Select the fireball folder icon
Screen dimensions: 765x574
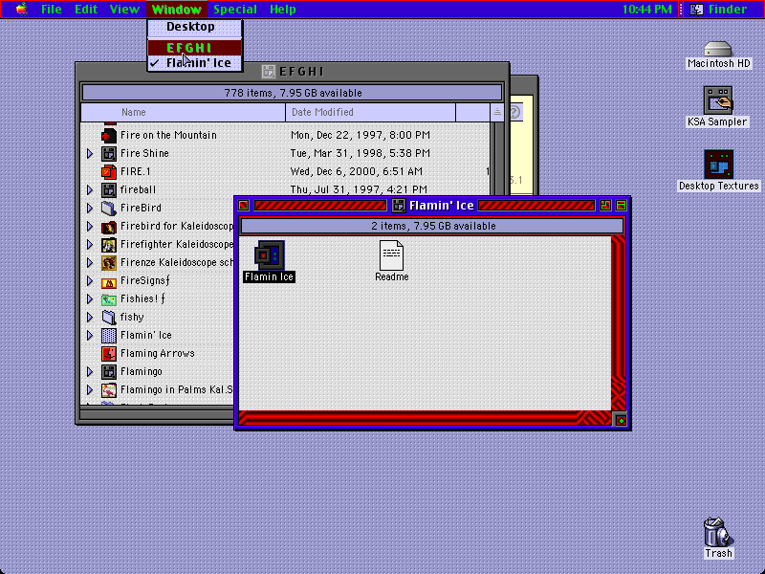coord(109,189)
